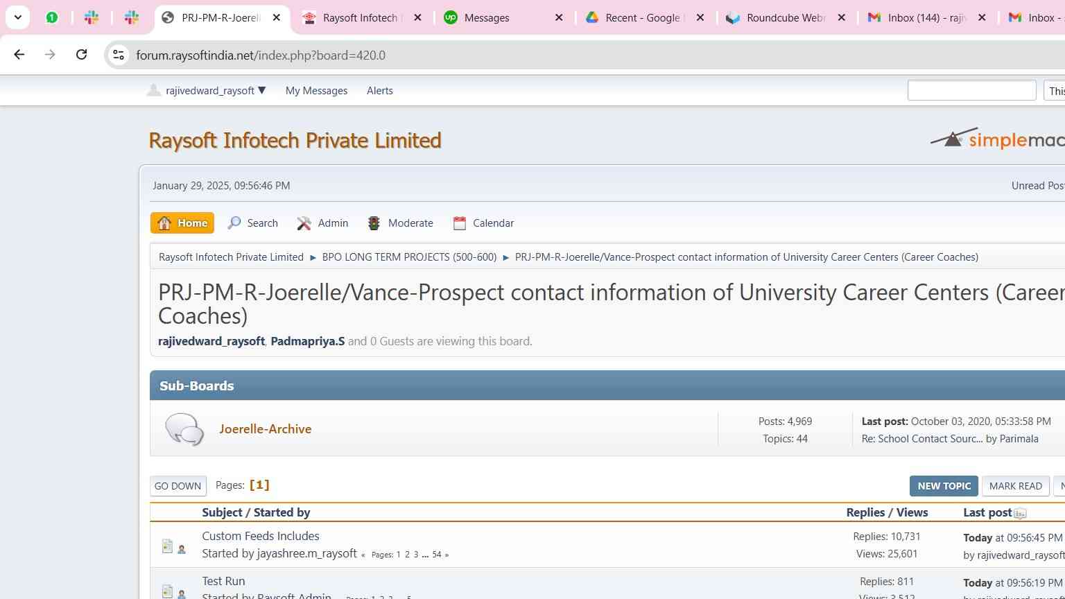The width and height of the screenshot is (1065, 599).
Task: Close the Recent - Google tab
Action: (x=700, y=17)
